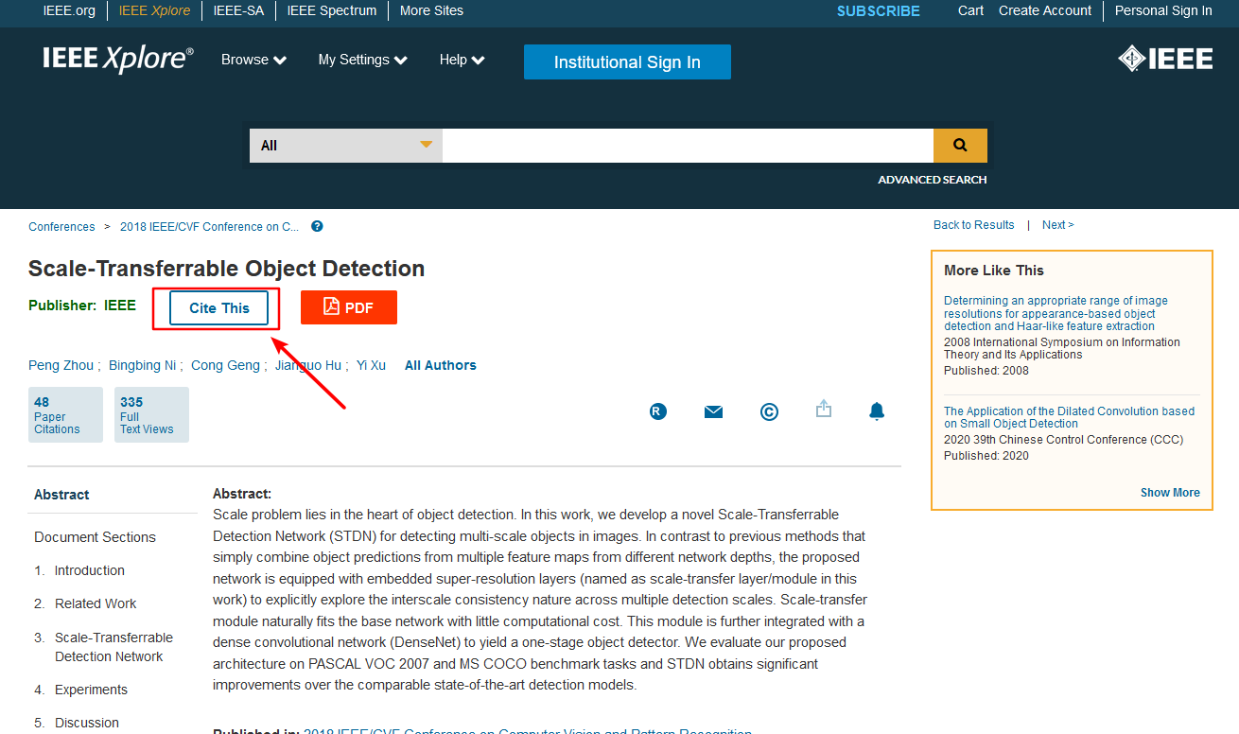Click the 48 Paper Citations box
The width and height of the screenshot is (1239, 734).
65,414
